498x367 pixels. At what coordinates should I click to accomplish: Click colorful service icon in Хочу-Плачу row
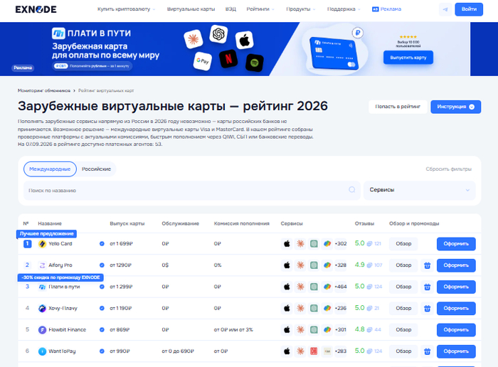pyautogui.click(x=327, y=308)
